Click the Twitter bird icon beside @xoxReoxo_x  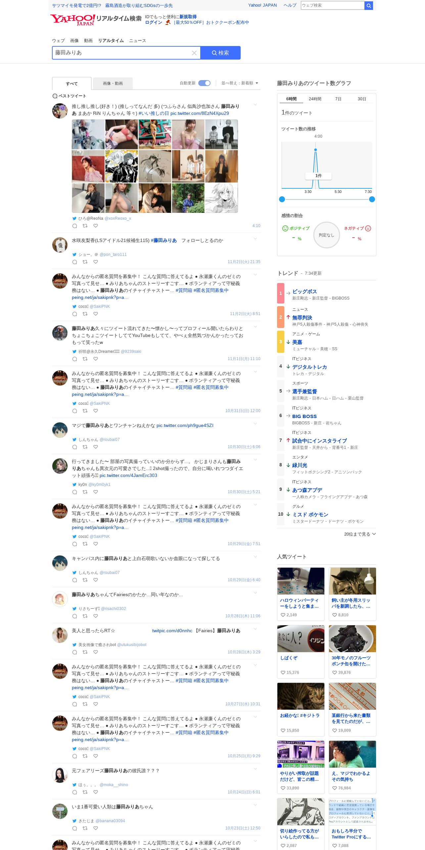pyautogui.click(x=74, y=218)
